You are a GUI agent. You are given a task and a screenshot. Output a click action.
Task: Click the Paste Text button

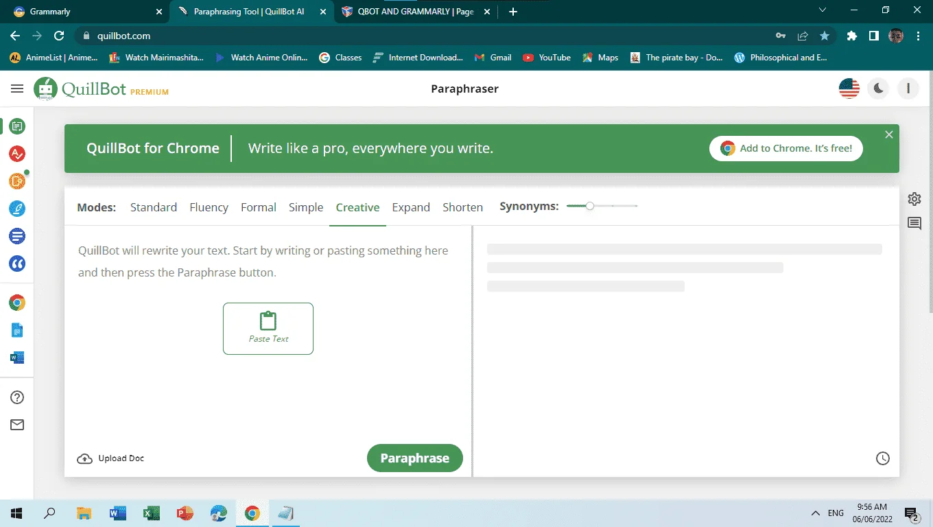[268, 329]
